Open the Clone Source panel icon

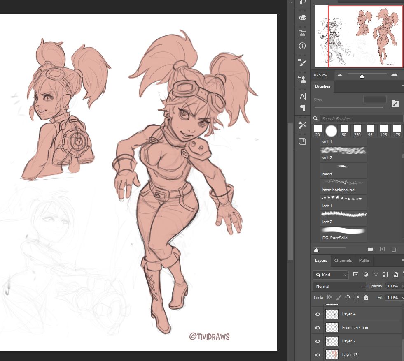coord(302,79)
